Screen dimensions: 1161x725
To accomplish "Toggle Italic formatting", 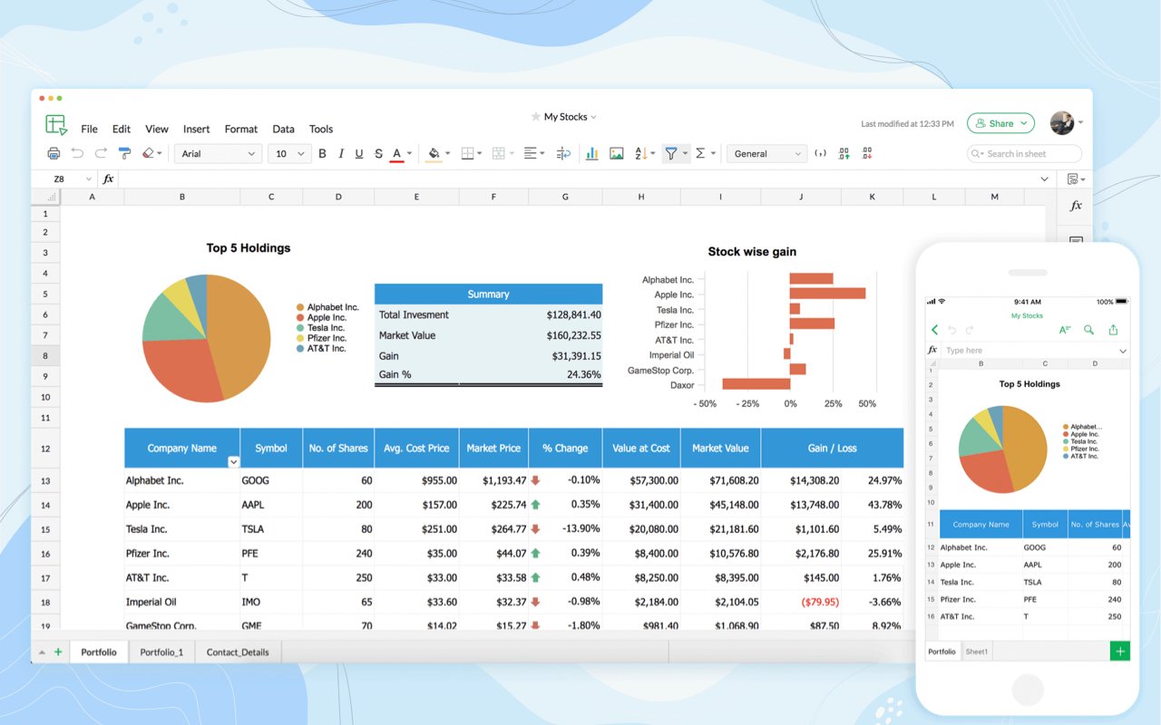I will coord(341,154).
